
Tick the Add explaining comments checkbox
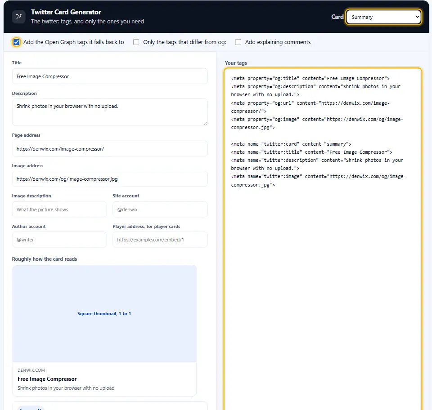238,42
